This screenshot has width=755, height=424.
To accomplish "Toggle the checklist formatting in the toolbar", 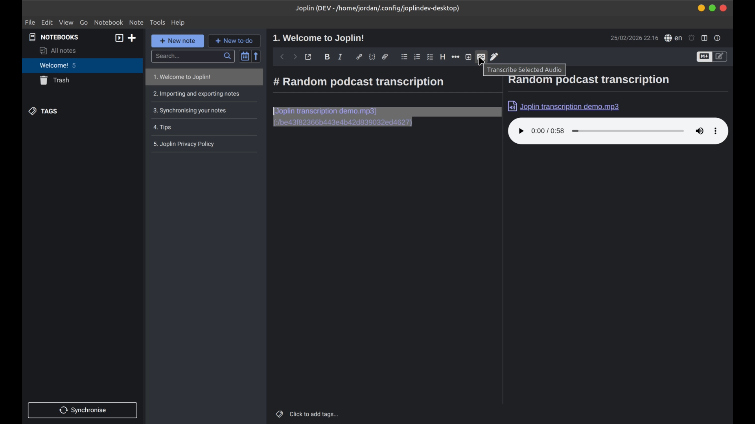I will pos(430,57).
